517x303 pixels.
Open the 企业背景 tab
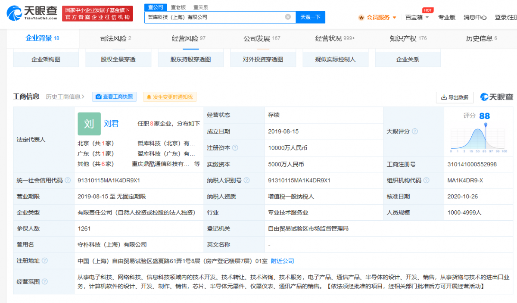coord(42,38)
